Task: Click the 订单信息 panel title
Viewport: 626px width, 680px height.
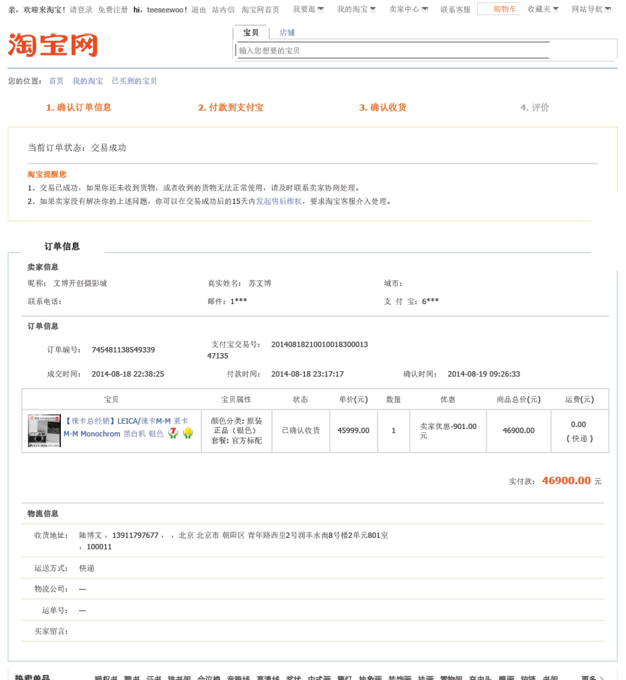Action: click(62, 246)
